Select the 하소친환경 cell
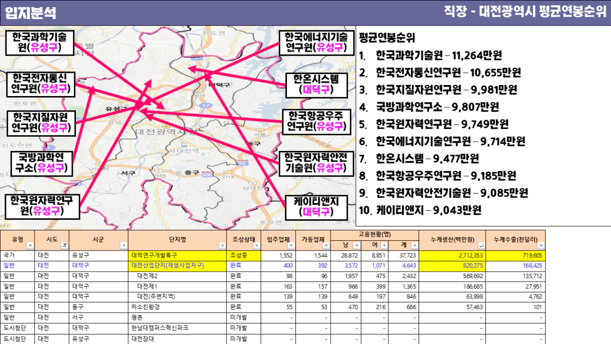This screenshot has height=344, width=611. (x=177, y=307)
